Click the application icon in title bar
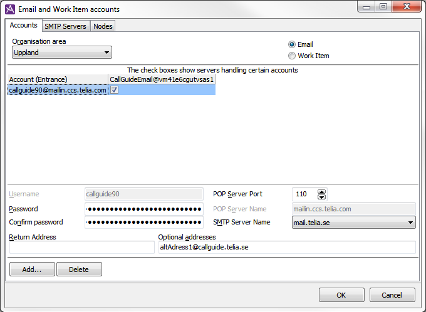Screen dimensions: 426x312 pos(10,9)
